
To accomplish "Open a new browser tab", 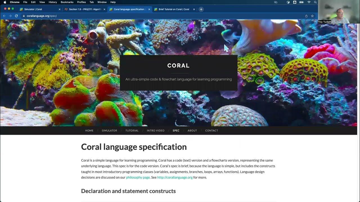I will (x=201, y=9).
